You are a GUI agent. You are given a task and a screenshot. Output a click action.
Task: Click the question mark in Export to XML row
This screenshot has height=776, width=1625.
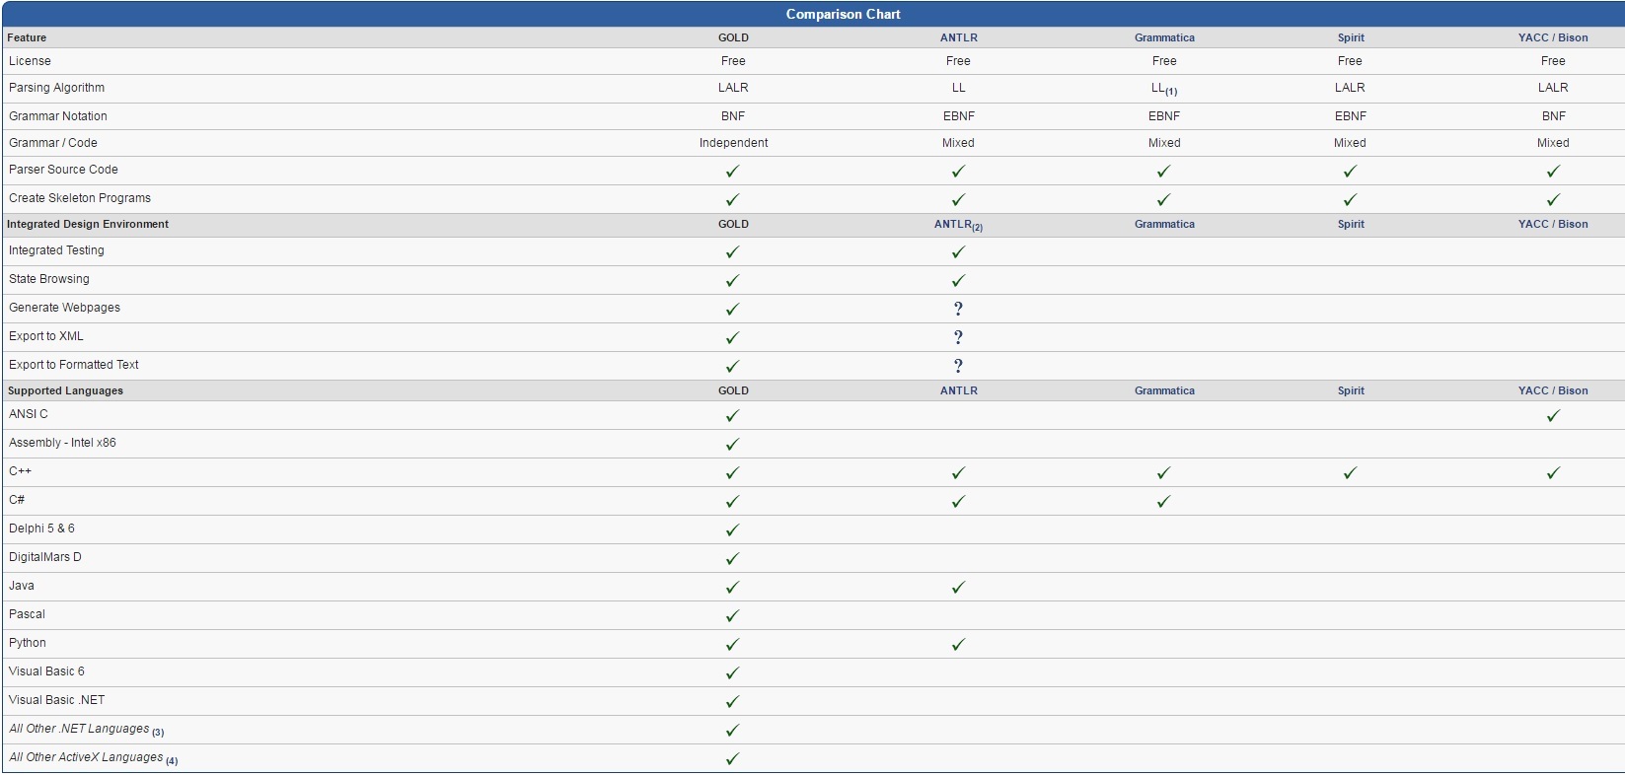tap(958, 337)
